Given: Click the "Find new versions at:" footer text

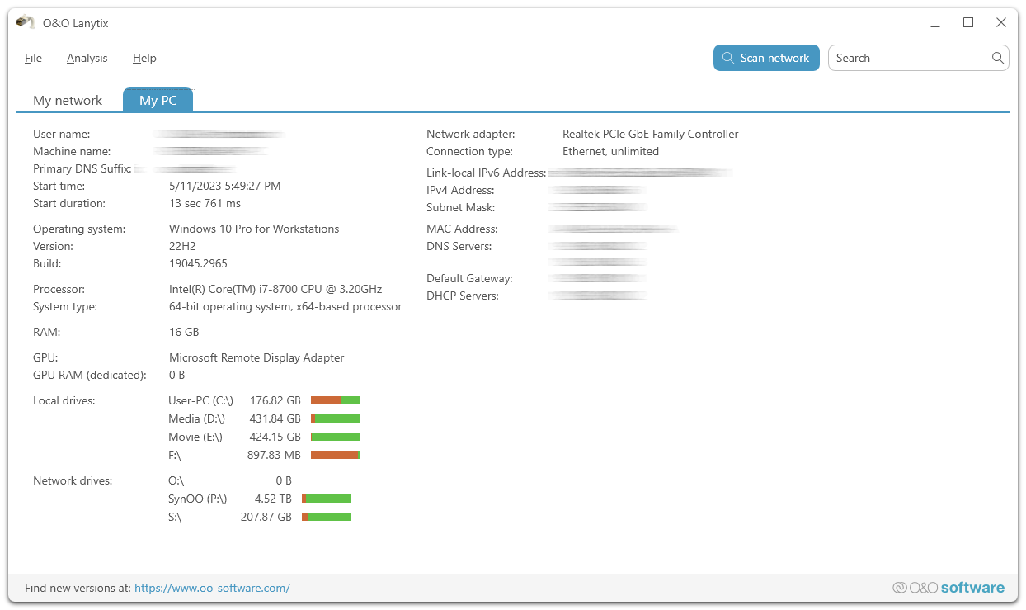Looking at the screenshot, I should click(x=78, y=589).
